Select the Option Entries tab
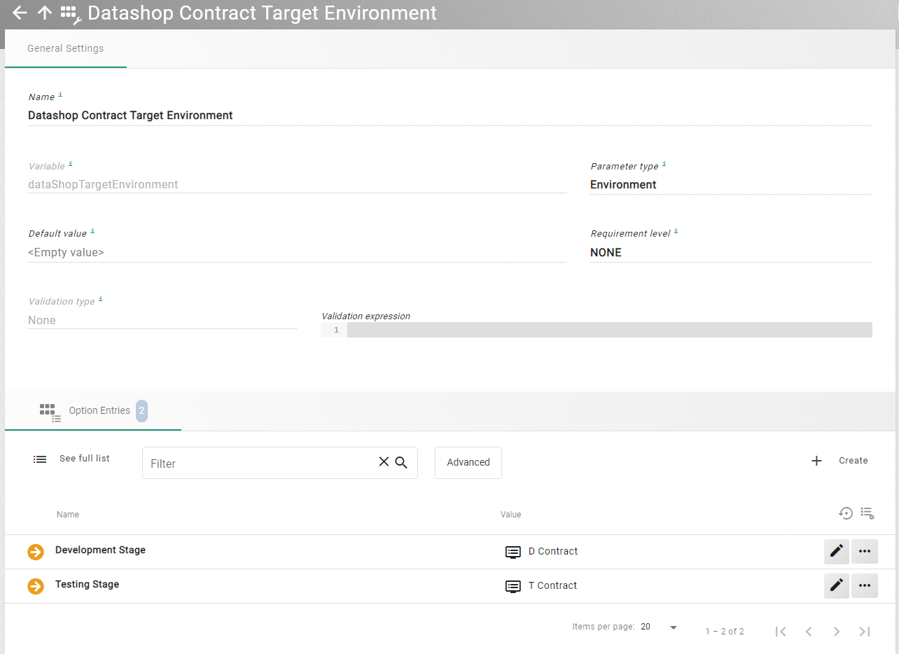899x654 pixels. pos(99,410)
